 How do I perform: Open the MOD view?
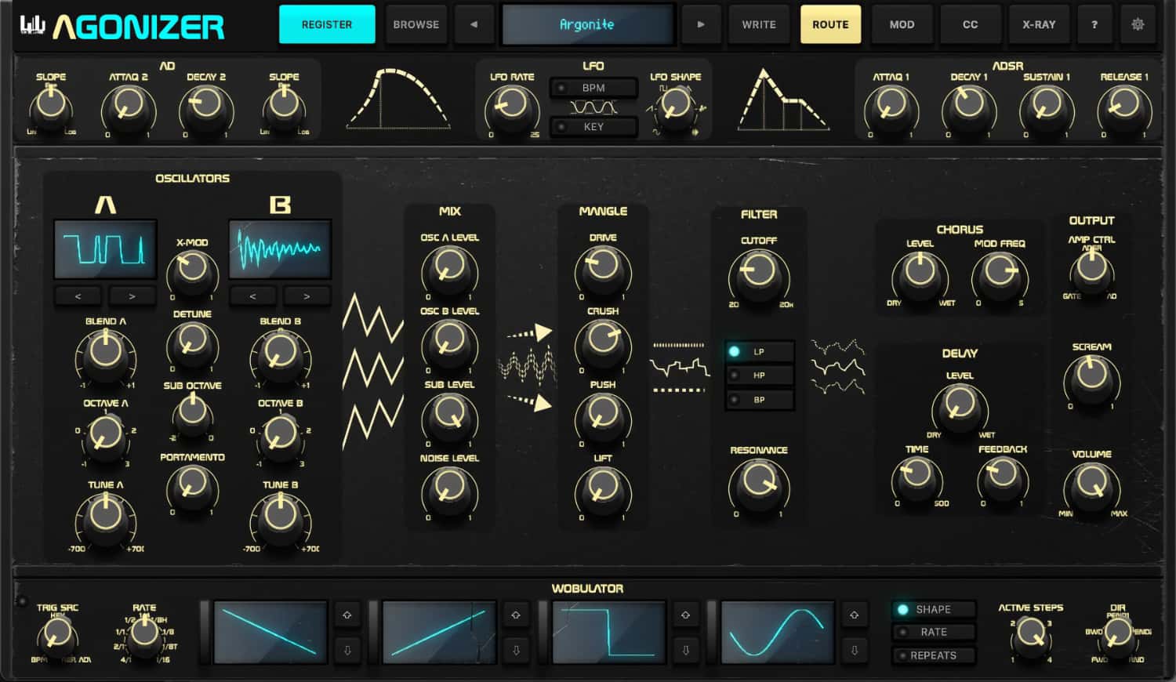pos(902,24)
